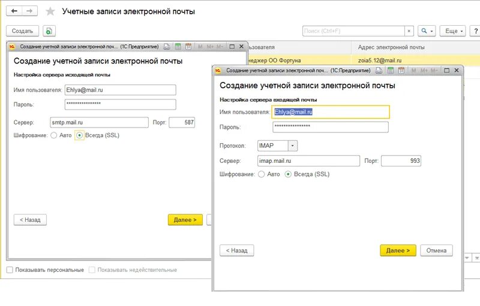Click the username field in incoming server dialog

coord(331,112)
